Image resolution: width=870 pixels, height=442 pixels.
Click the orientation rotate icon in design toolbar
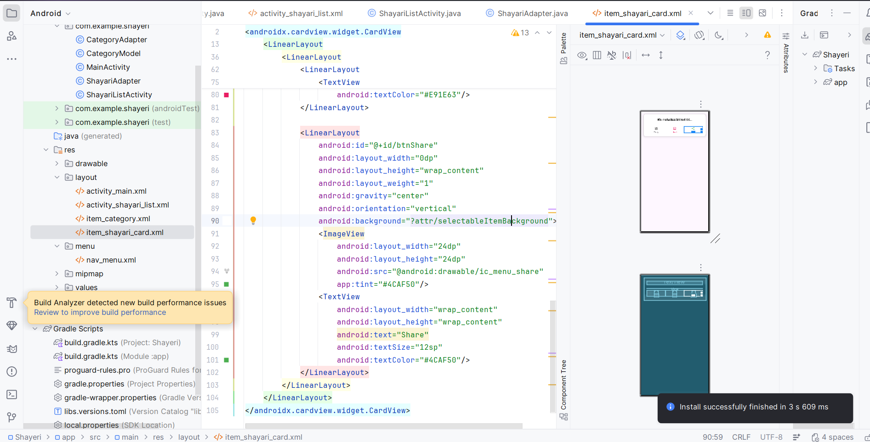pos(699,35)
